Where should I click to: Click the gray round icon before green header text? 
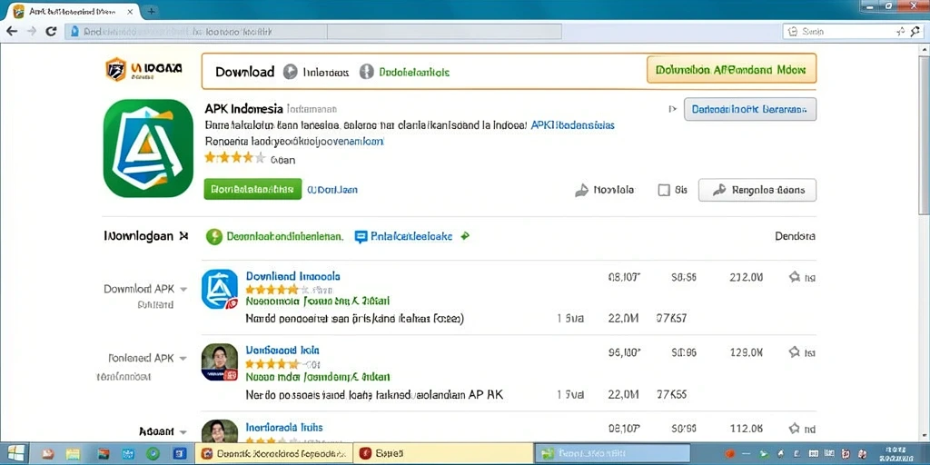(x=367, y=72)
